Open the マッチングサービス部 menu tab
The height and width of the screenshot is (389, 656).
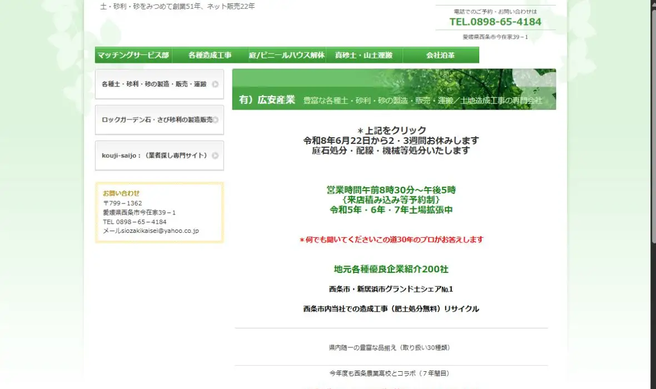pos(133,55)
